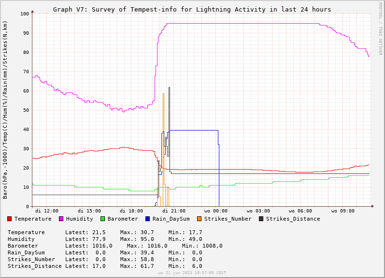Click the 'wo 00:00' time axis label
Screen dimensions: 385x278
215,211
